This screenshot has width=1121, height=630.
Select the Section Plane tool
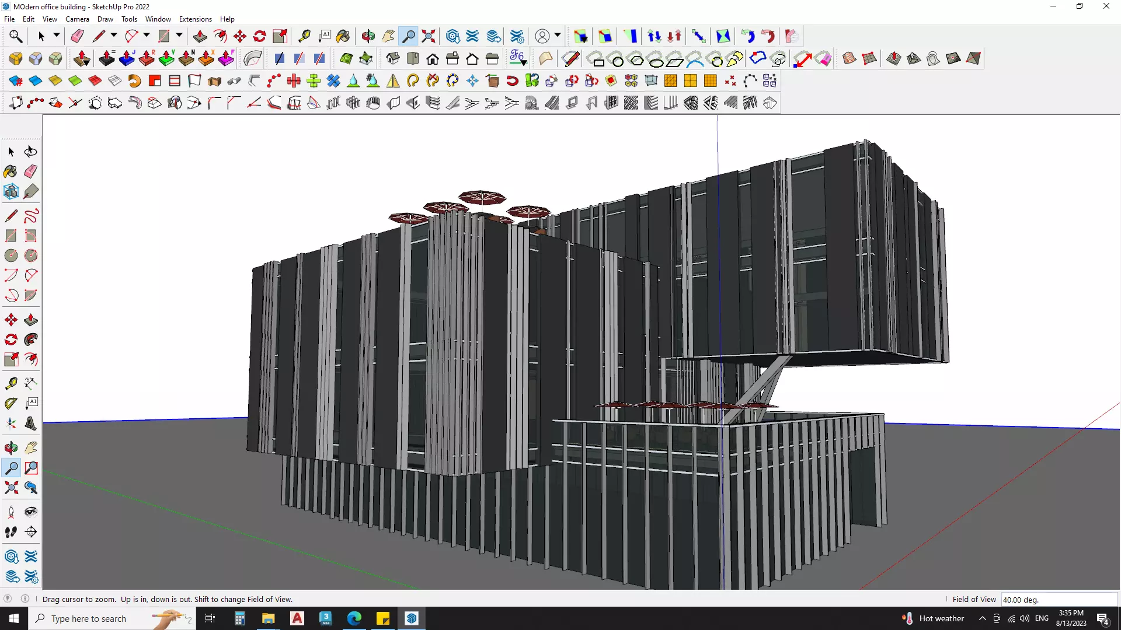pos(31,532)
